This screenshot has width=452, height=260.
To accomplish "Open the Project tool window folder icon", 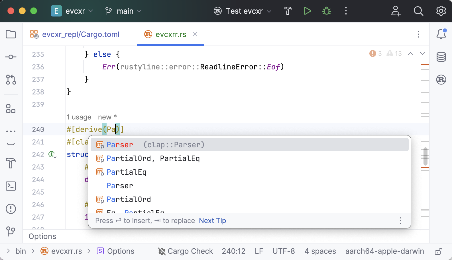I will pyautogui.click(x=11, y=34).
